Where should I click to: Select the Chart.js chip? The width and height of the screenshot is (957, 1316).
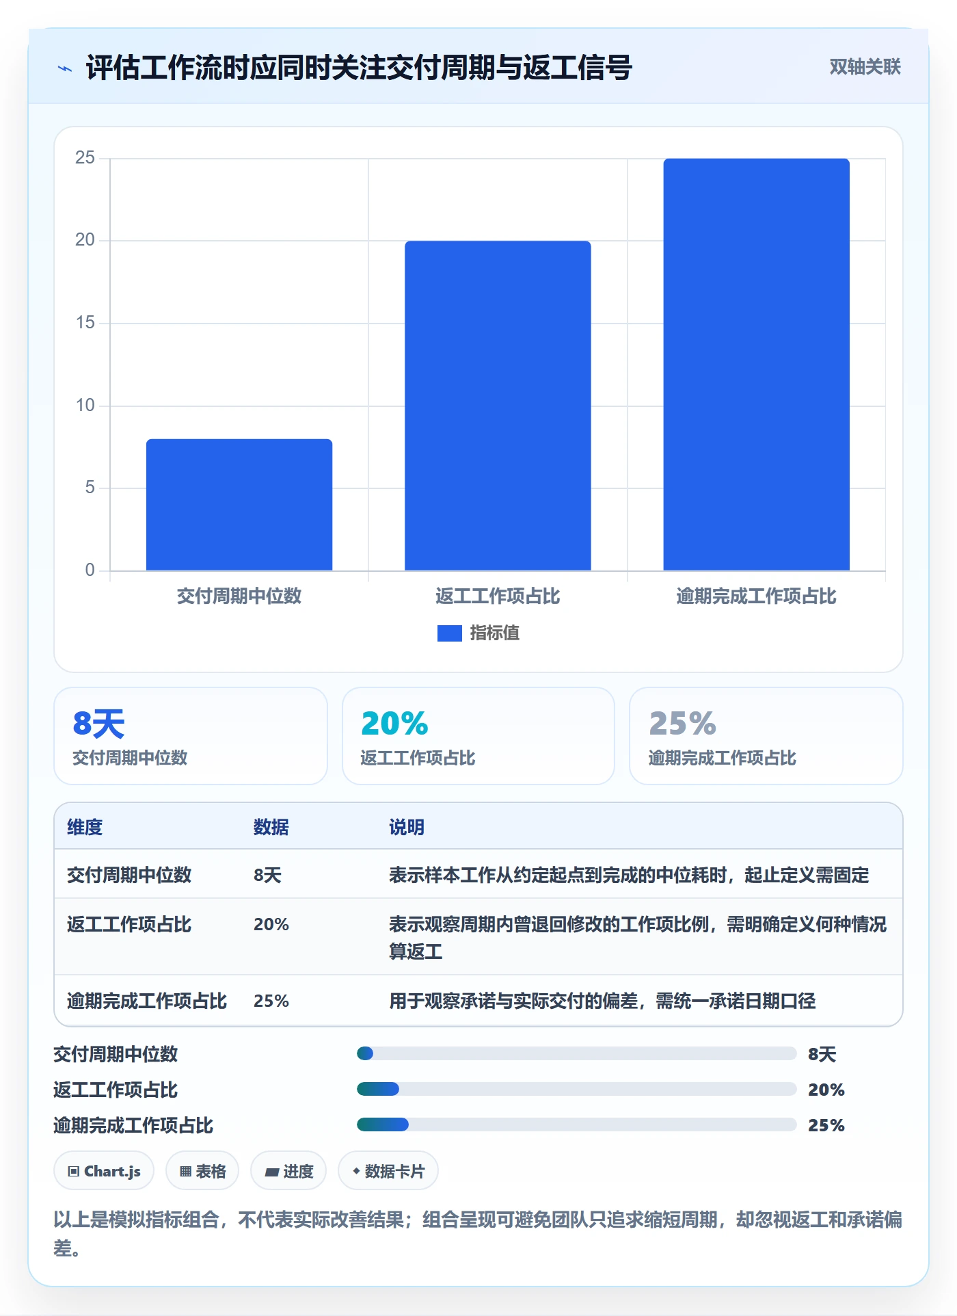pyautogui.click(x=104, y=1171)
